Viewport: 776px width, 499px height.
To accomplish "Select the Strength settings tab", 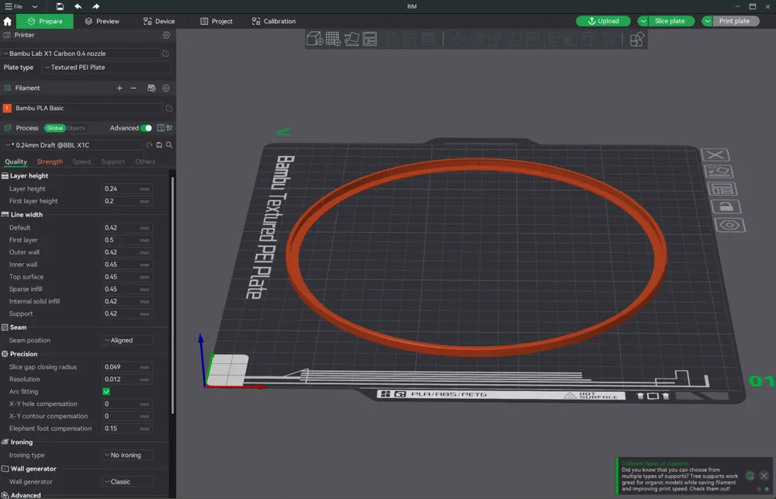I will (x=50, y=162).
